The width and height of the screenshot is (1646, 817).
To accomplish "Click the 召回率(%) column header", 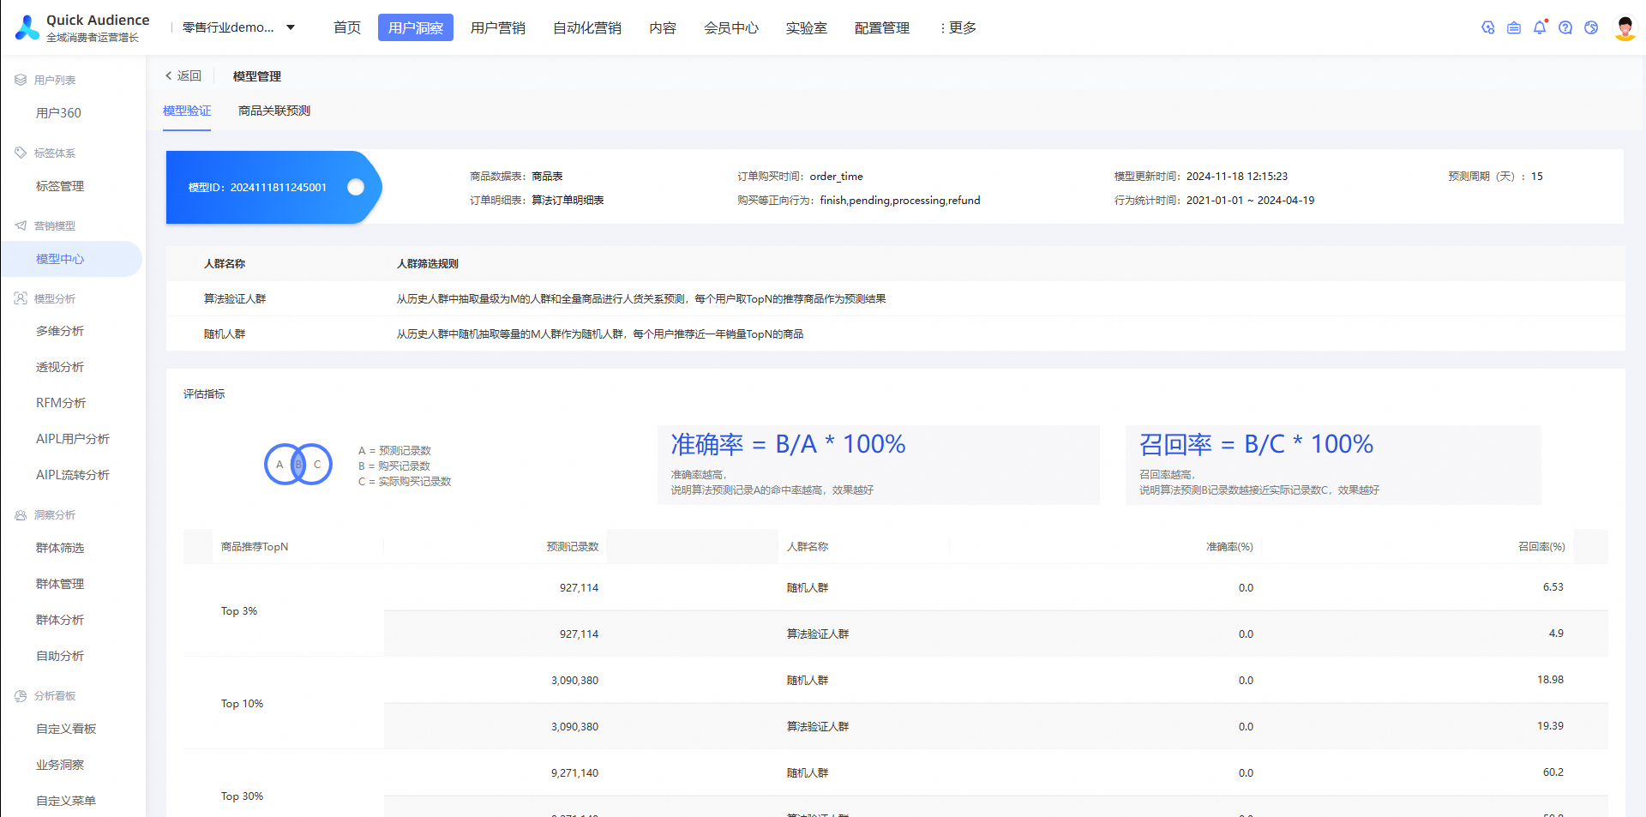I will coord(1541,546).
